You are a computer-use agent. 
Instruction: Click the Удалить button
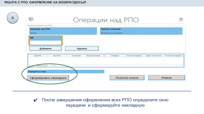pyautogui.click(x=82, y=49)
